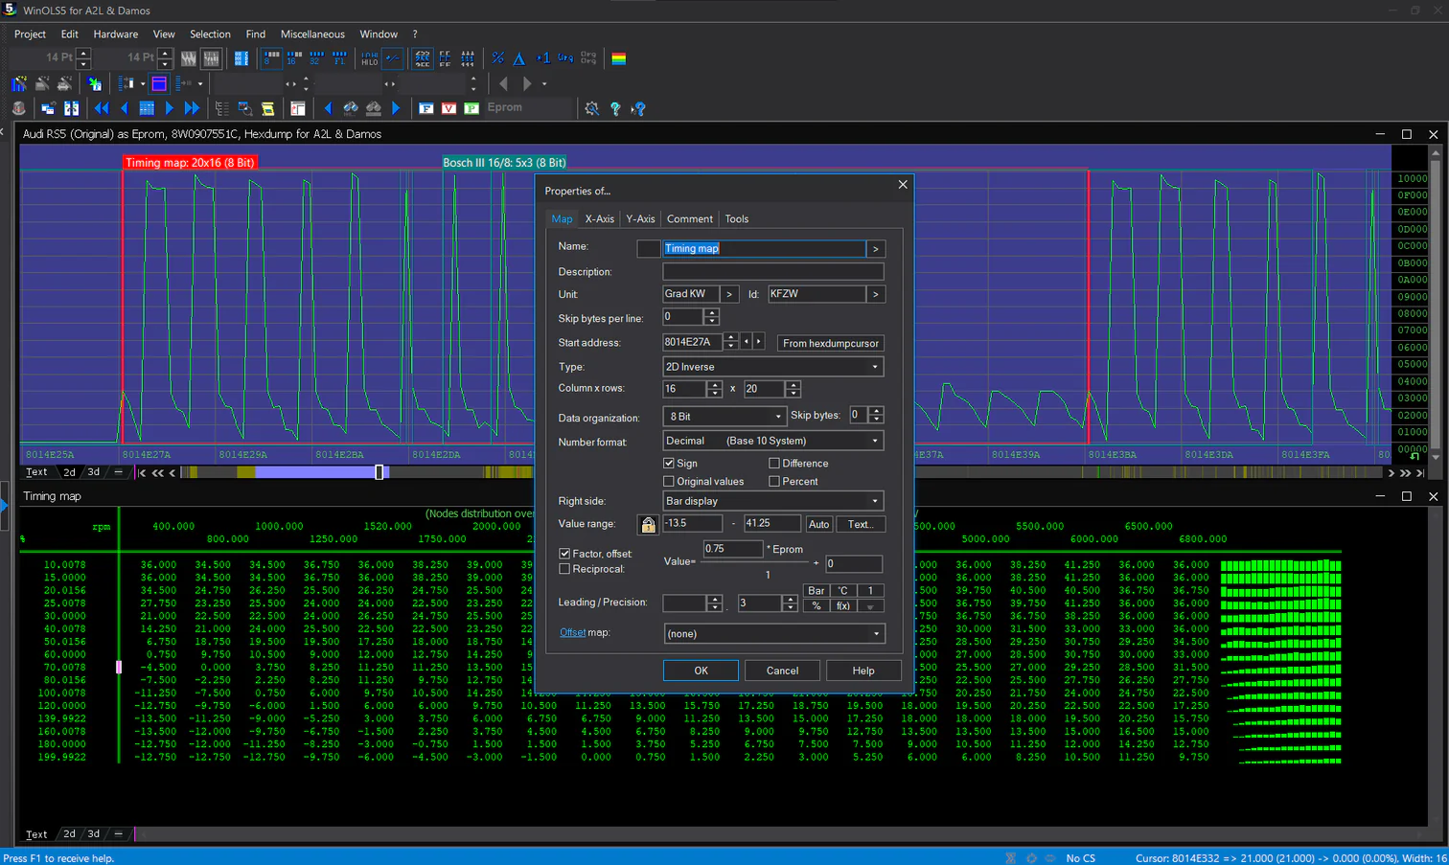Click the blue question mark help icon
Viewport: 1449px width, 865px height.
tap(615, 108)
